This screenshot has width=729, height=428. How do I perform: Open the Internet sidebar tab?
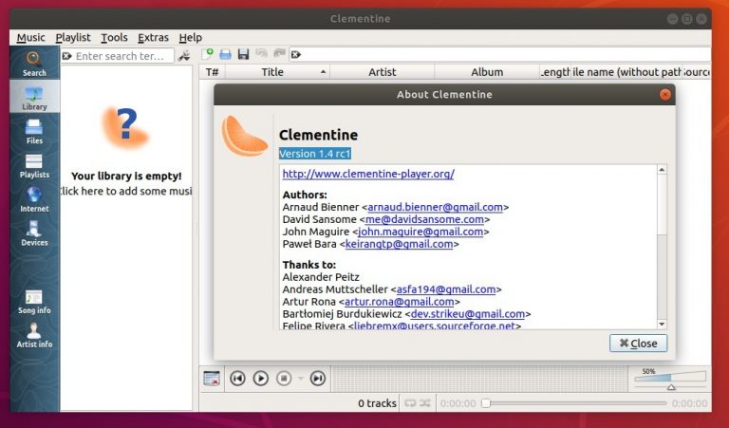click(34, 199)
